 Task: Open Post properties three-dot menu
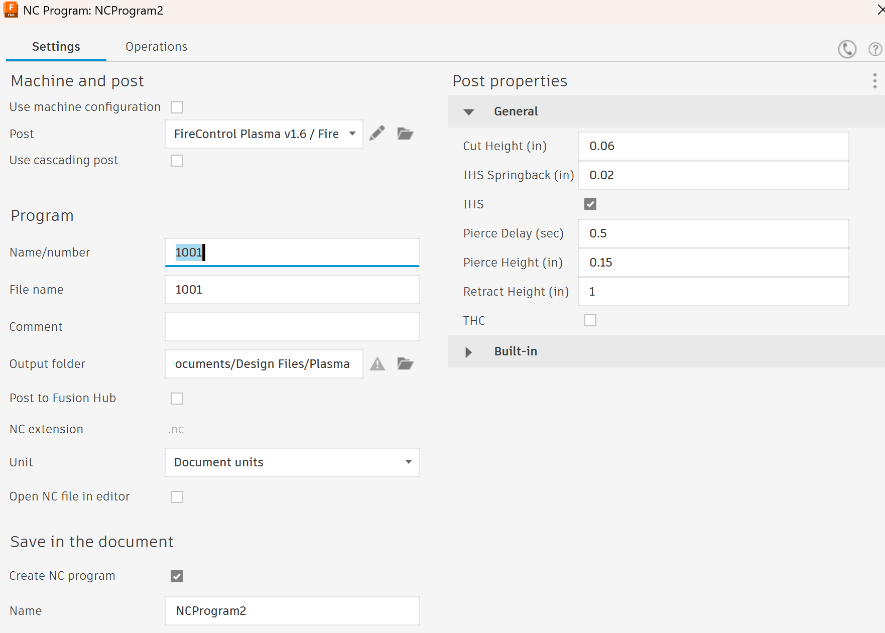[874, 81]
